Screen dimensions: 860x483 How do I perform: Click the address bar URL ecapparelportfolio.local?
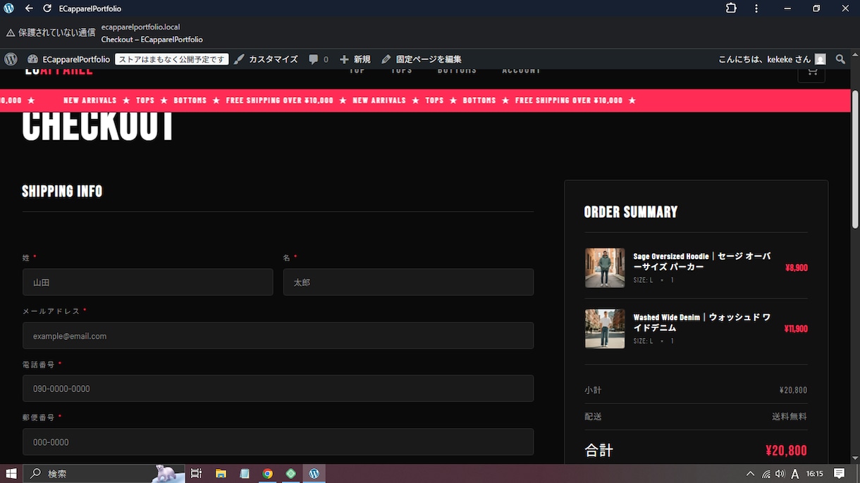click(x=140, y=27)
